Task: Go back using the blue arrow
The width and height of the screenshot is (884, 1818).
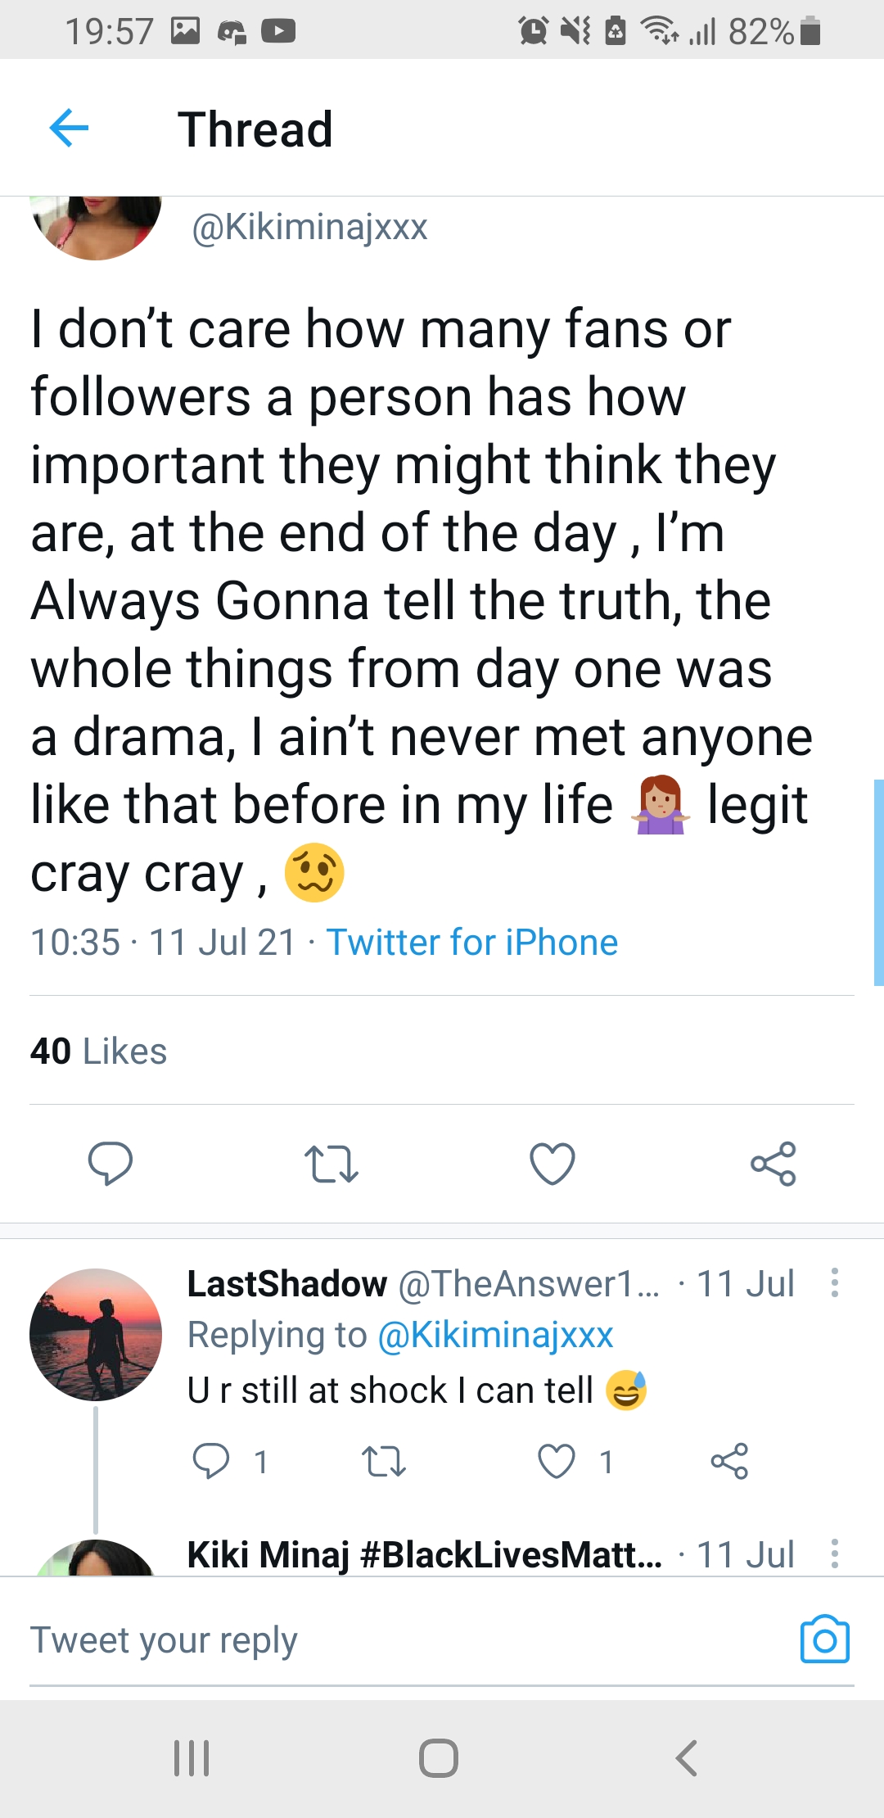Action: (69, 129)
